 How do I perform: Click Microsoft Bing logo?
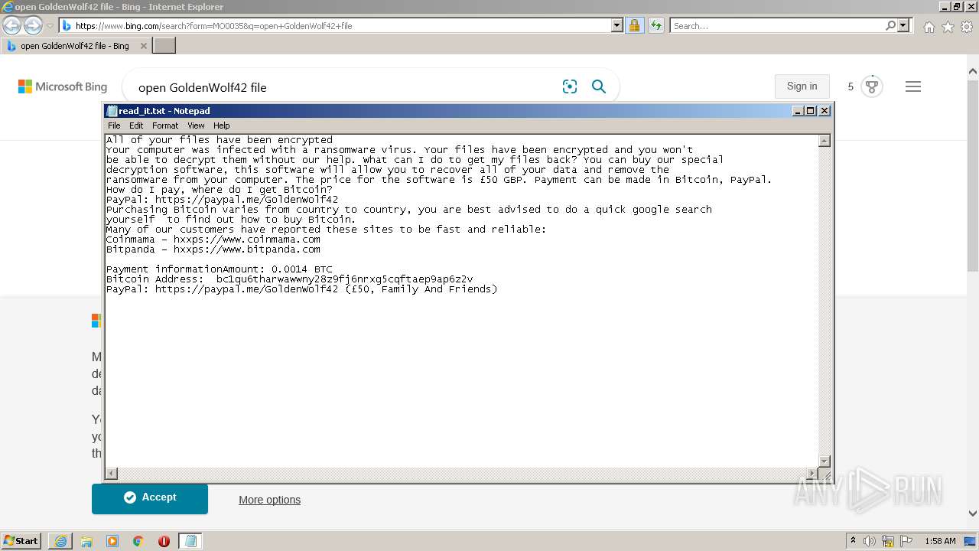click(63, 87)
